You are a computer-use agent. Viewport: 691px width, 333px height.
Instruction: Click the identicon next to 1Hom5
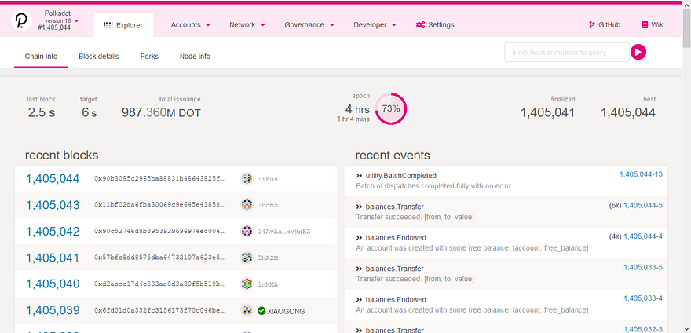247,205
